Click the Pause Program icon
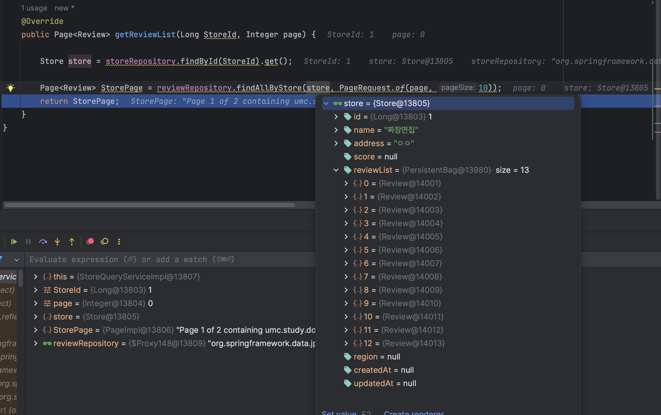Image resolution: width=661 pixels, height=415 pixels. pos(28,242)
